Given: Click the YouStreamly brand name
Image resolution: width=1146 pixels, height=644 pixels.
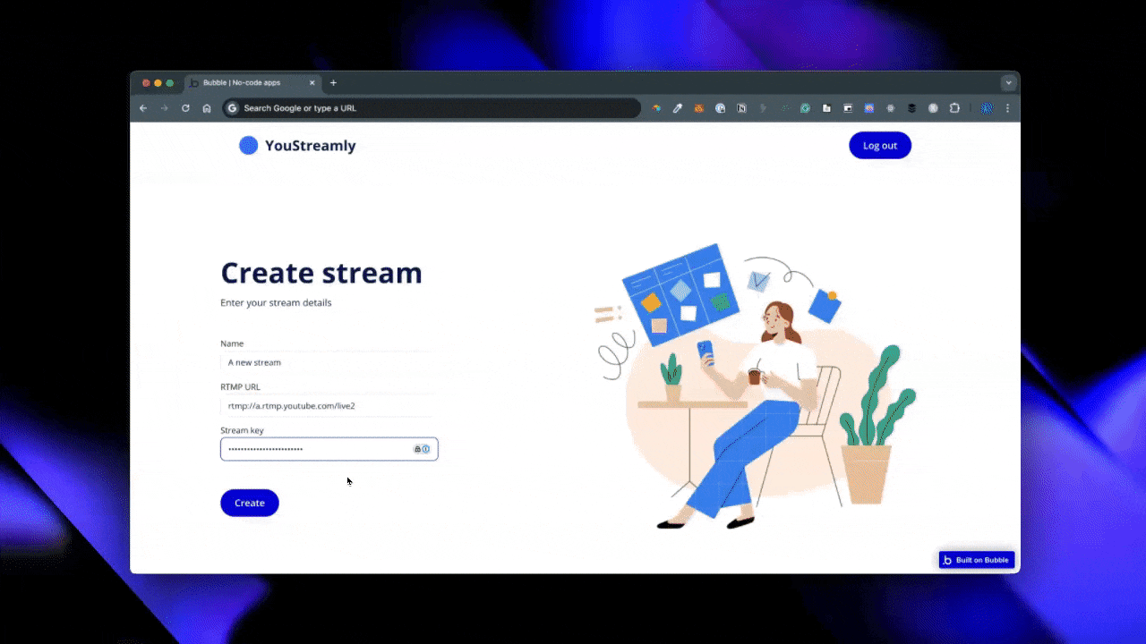Looking at the screenshot, I should click(310, 146).
